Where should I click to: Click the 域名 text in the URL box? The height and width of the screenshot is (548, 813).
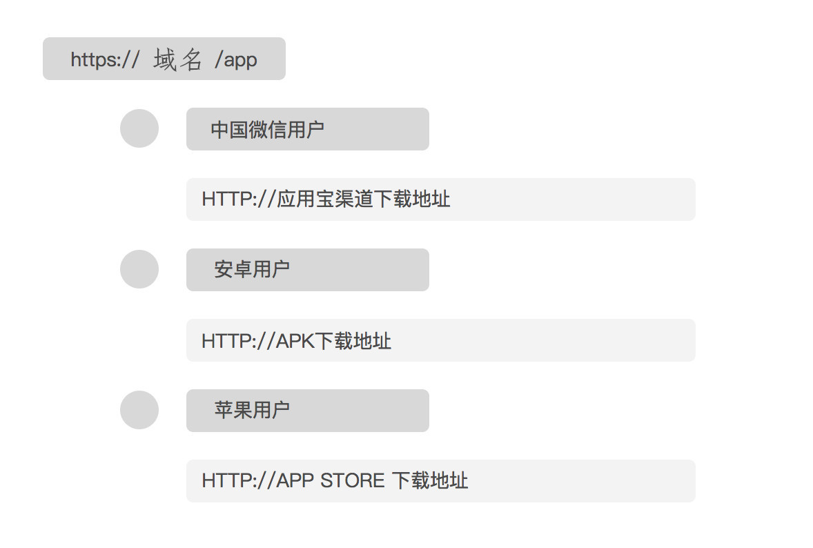coord(177,59)
